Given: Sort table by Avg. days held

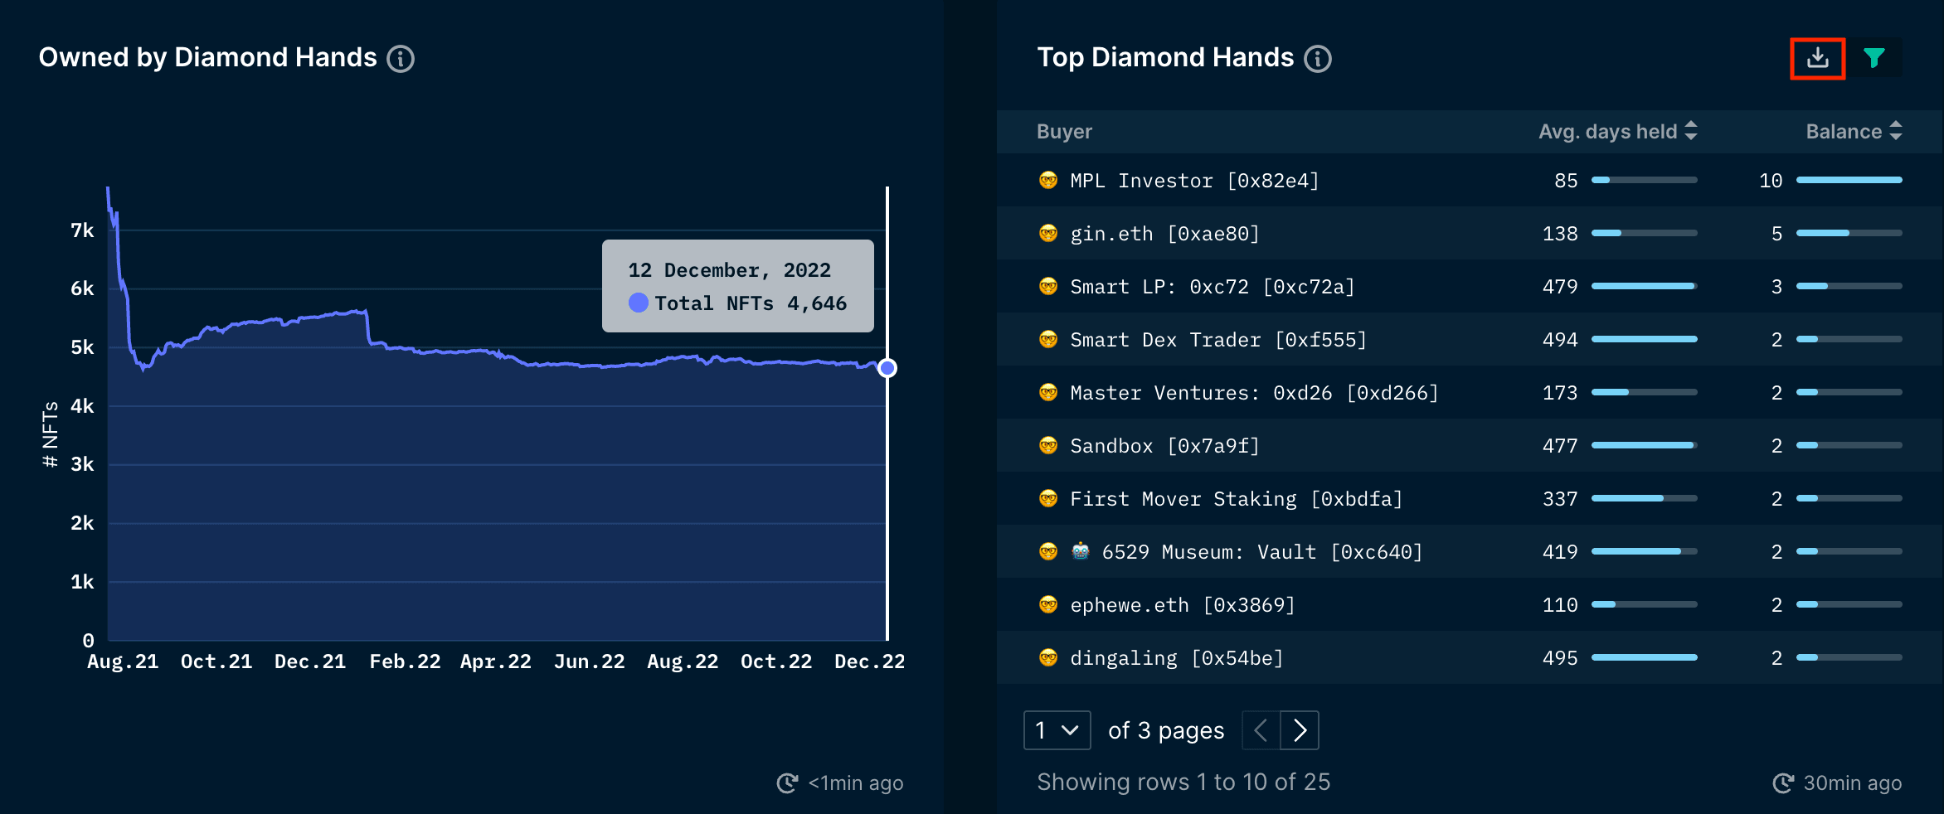Looking at the screenshot, I should 1616,131.
